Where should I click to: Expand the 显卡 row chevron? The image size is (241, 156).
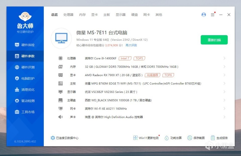click(x=224, y=75)
